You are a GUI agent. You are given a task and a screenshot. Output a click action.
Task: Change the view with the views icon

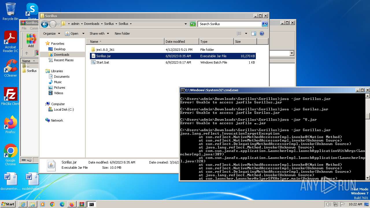(x=239, y=34)
